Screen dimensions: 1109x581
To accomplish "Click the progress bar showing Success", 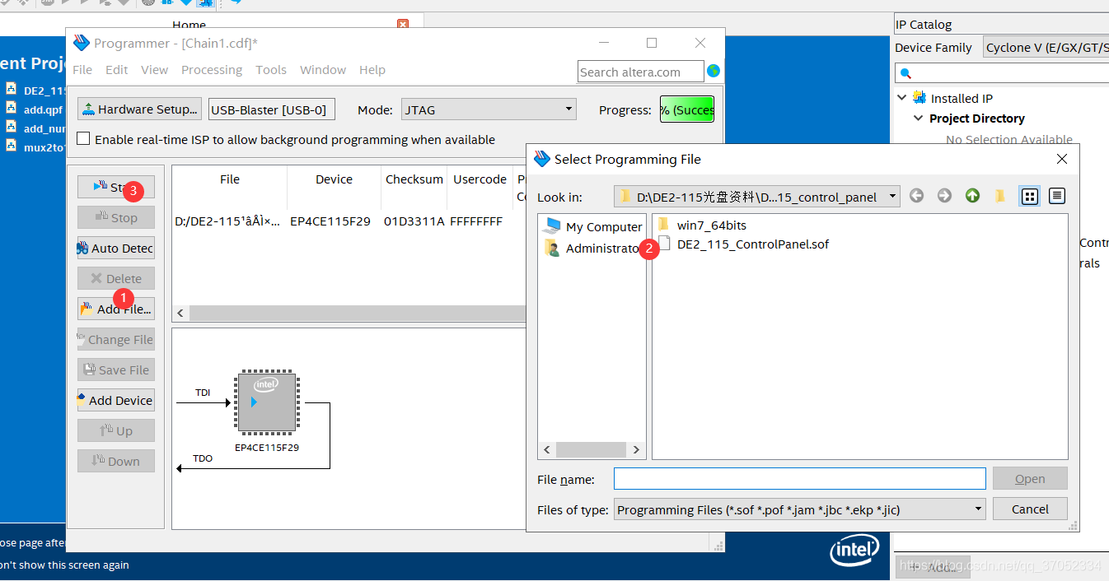I will point(687,109).
